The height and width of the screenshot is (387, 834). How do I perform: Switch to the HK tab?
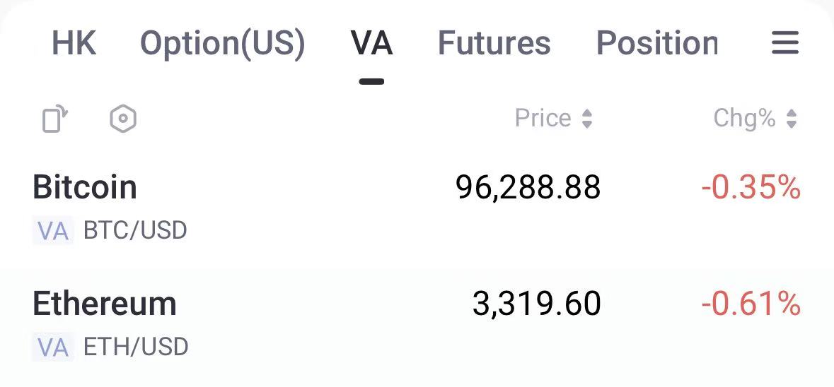74,43
